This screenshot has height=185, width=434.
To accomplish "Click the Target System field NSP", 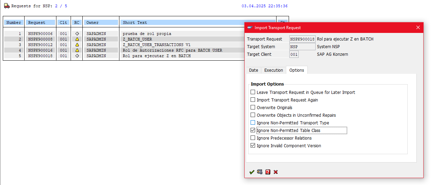I will 302,47.
